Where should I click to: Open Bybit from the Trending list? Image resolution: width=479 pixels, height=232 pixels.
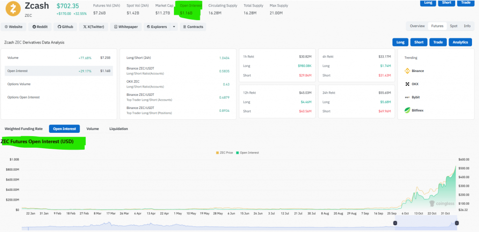click(414, 97)
